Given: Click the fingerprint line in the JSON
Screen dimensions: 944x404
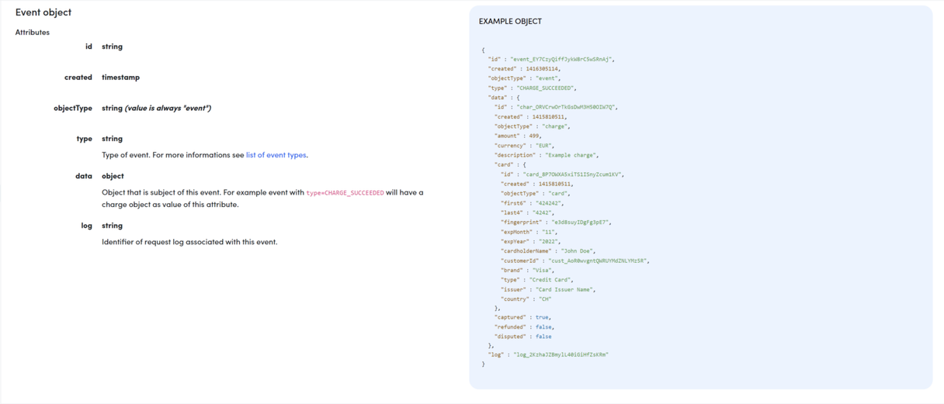Looking at the screenshot, I should coord(557,223).
